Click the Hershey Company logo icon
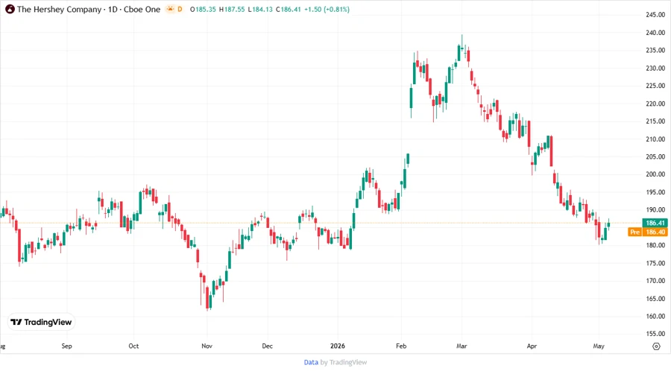 (x=10, y=9)
